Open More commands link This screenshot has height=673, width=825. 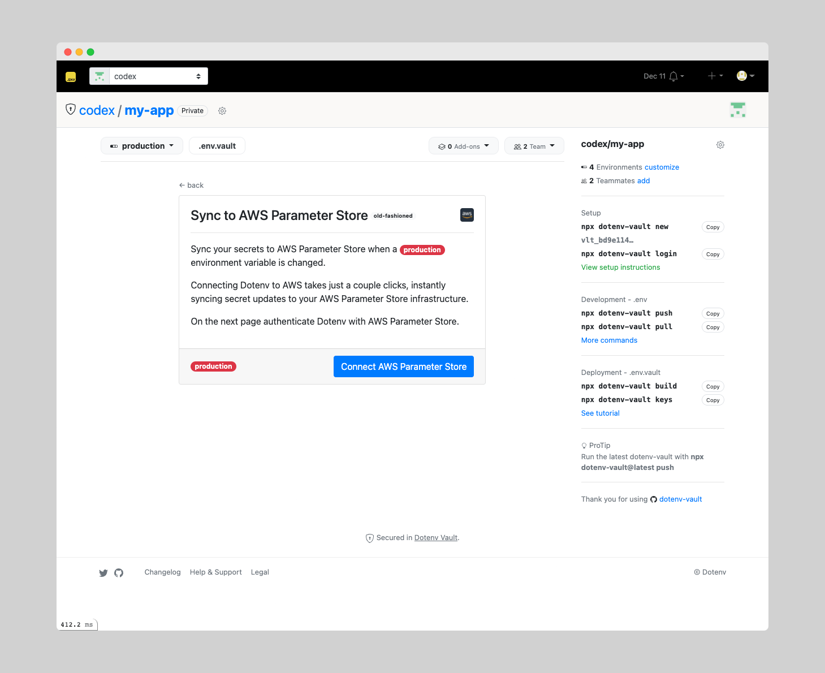tap(609, 340)
